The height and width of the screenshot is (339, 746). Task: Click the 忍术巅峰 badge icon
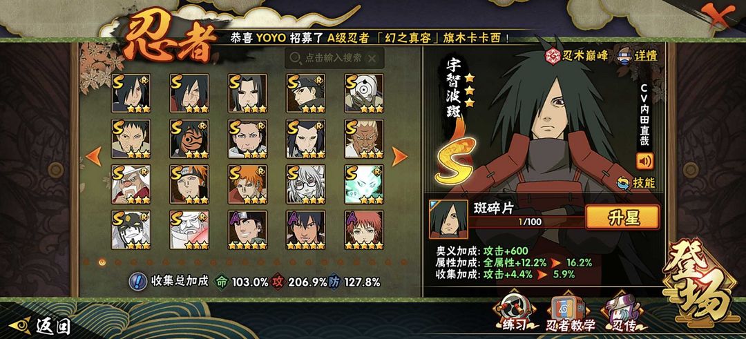click(x=553, y=56)
